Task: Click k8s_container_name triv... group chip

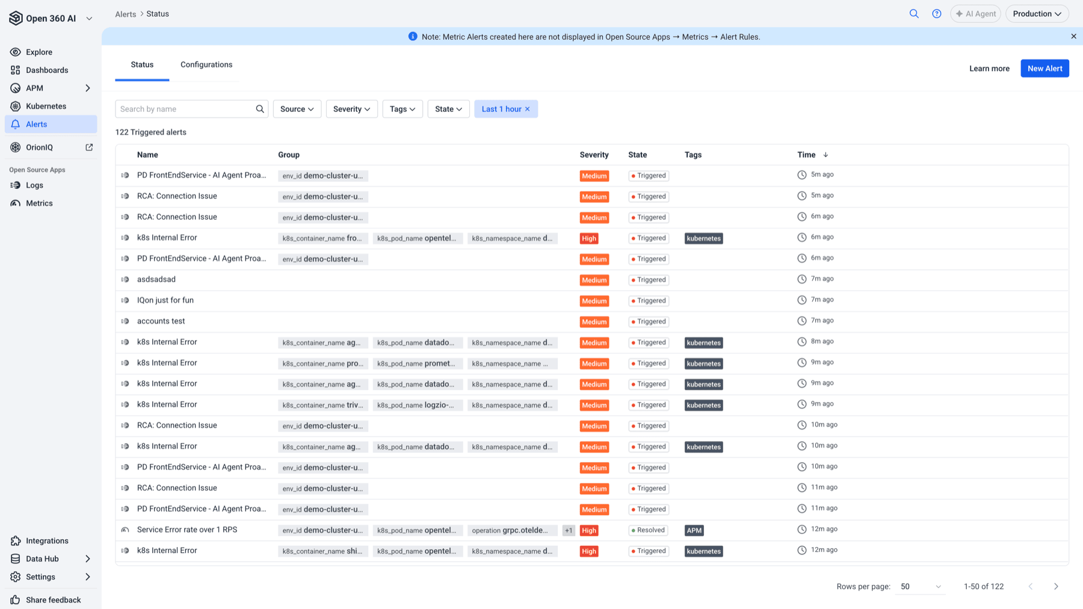Action: point(323,405)
